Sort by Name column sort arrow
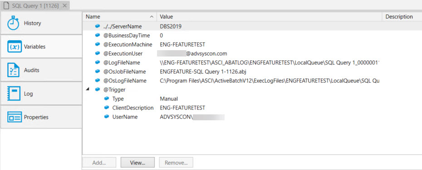Screen dimensions: 422x170 pos(152,17)
